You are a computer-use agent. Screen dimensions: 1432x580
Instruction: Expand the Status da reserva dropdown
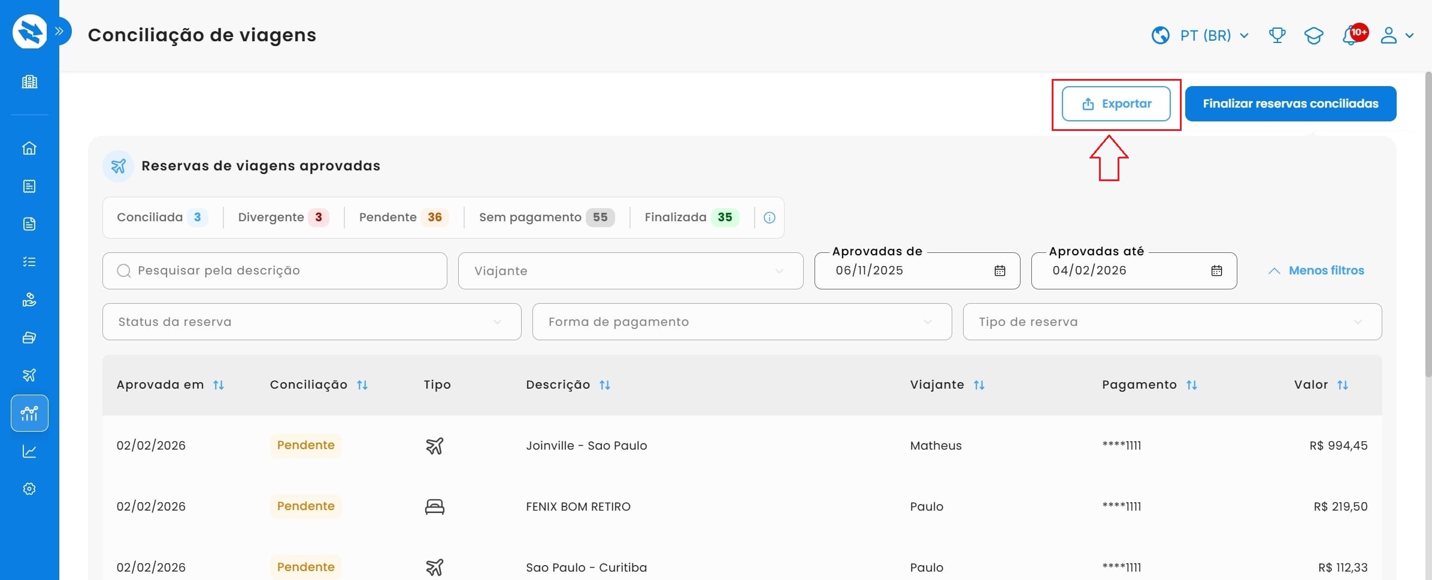coord(311,322)
